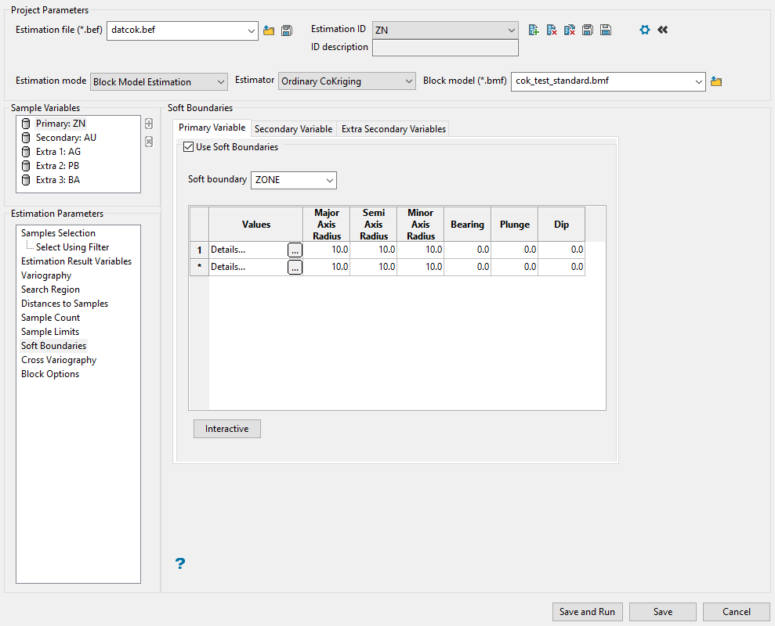Click the new estimation ID icon

point(534,30)
